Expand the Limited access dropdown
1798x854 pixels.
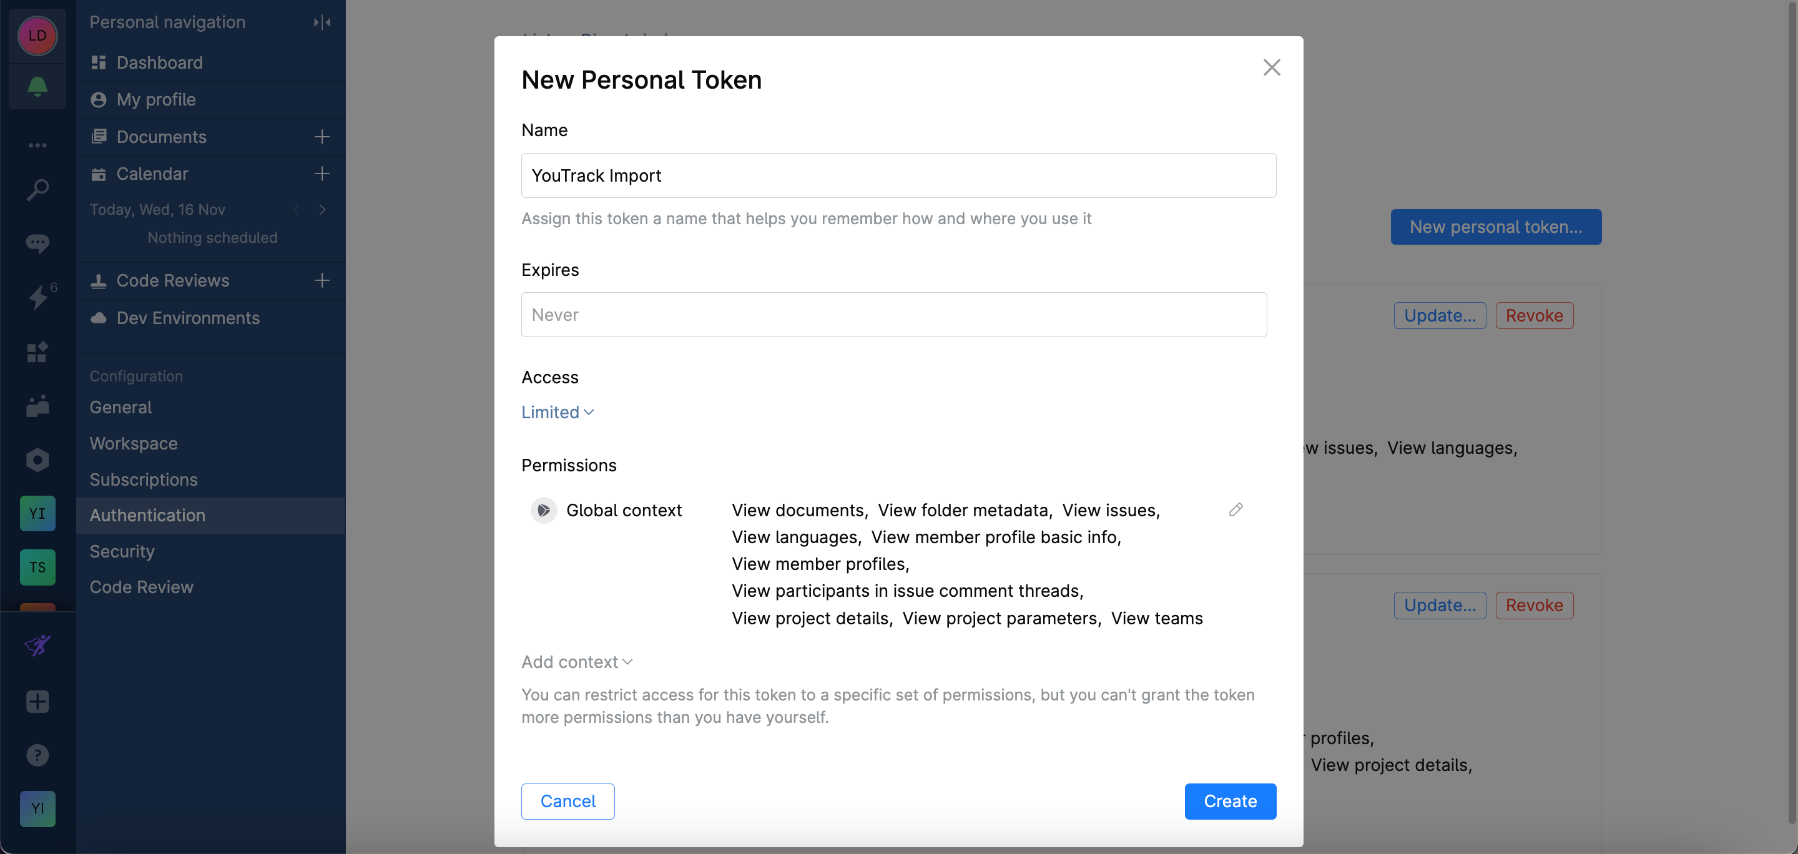coord(557,411)
